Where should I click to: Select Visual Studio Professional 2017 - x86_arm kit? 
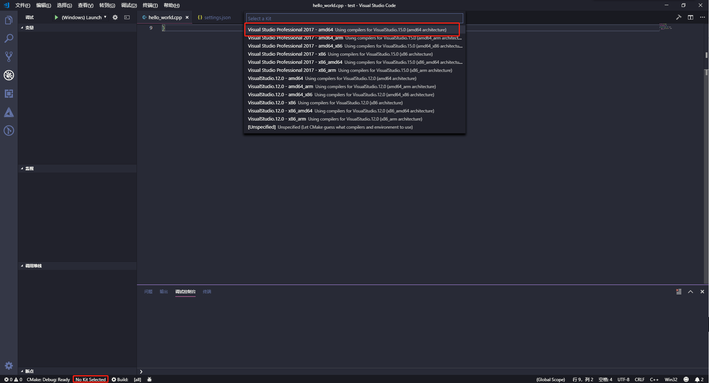click(x=354, y=70)
